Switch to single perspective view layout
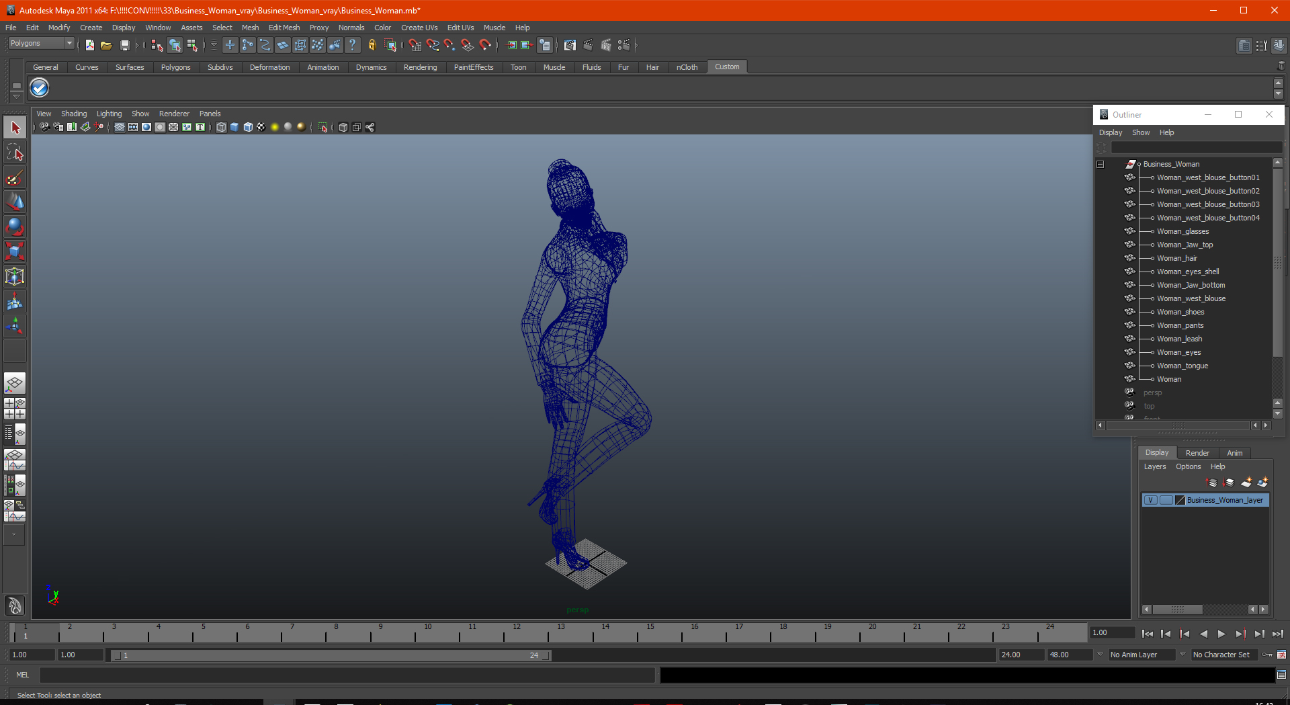 [x=15, y=384]
